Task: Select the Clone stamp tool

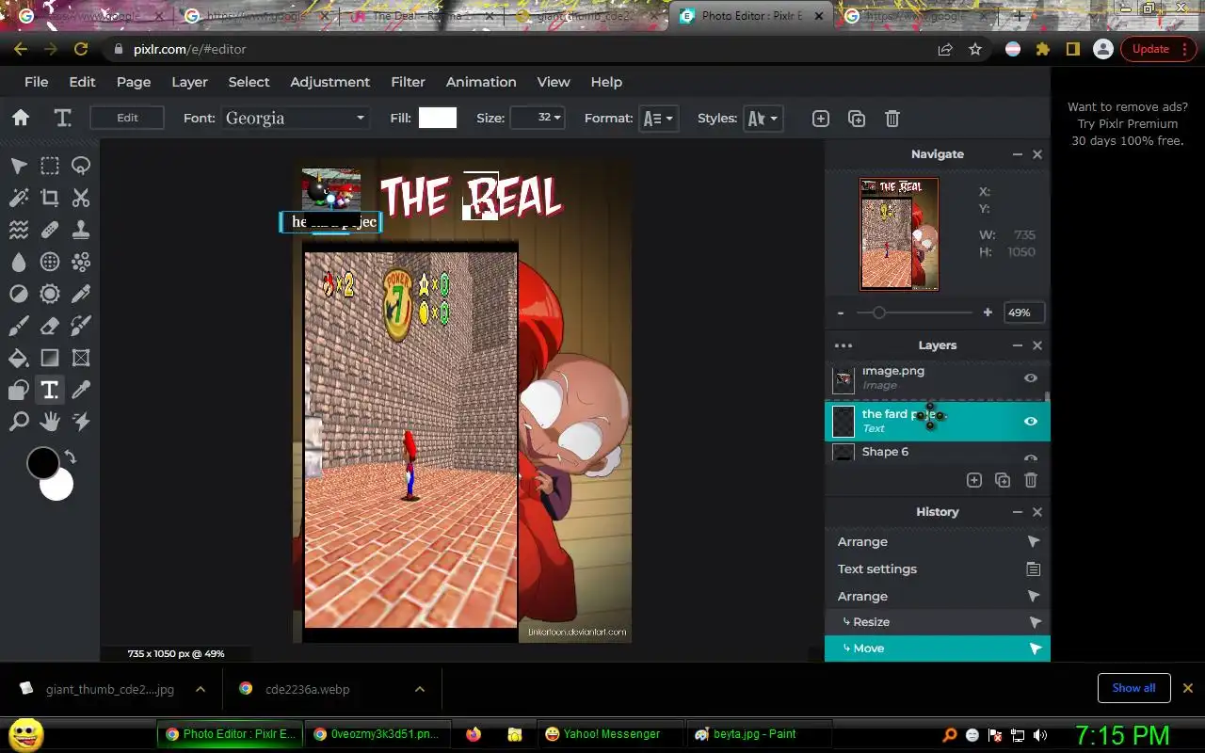Action: [x=81, y=230]
